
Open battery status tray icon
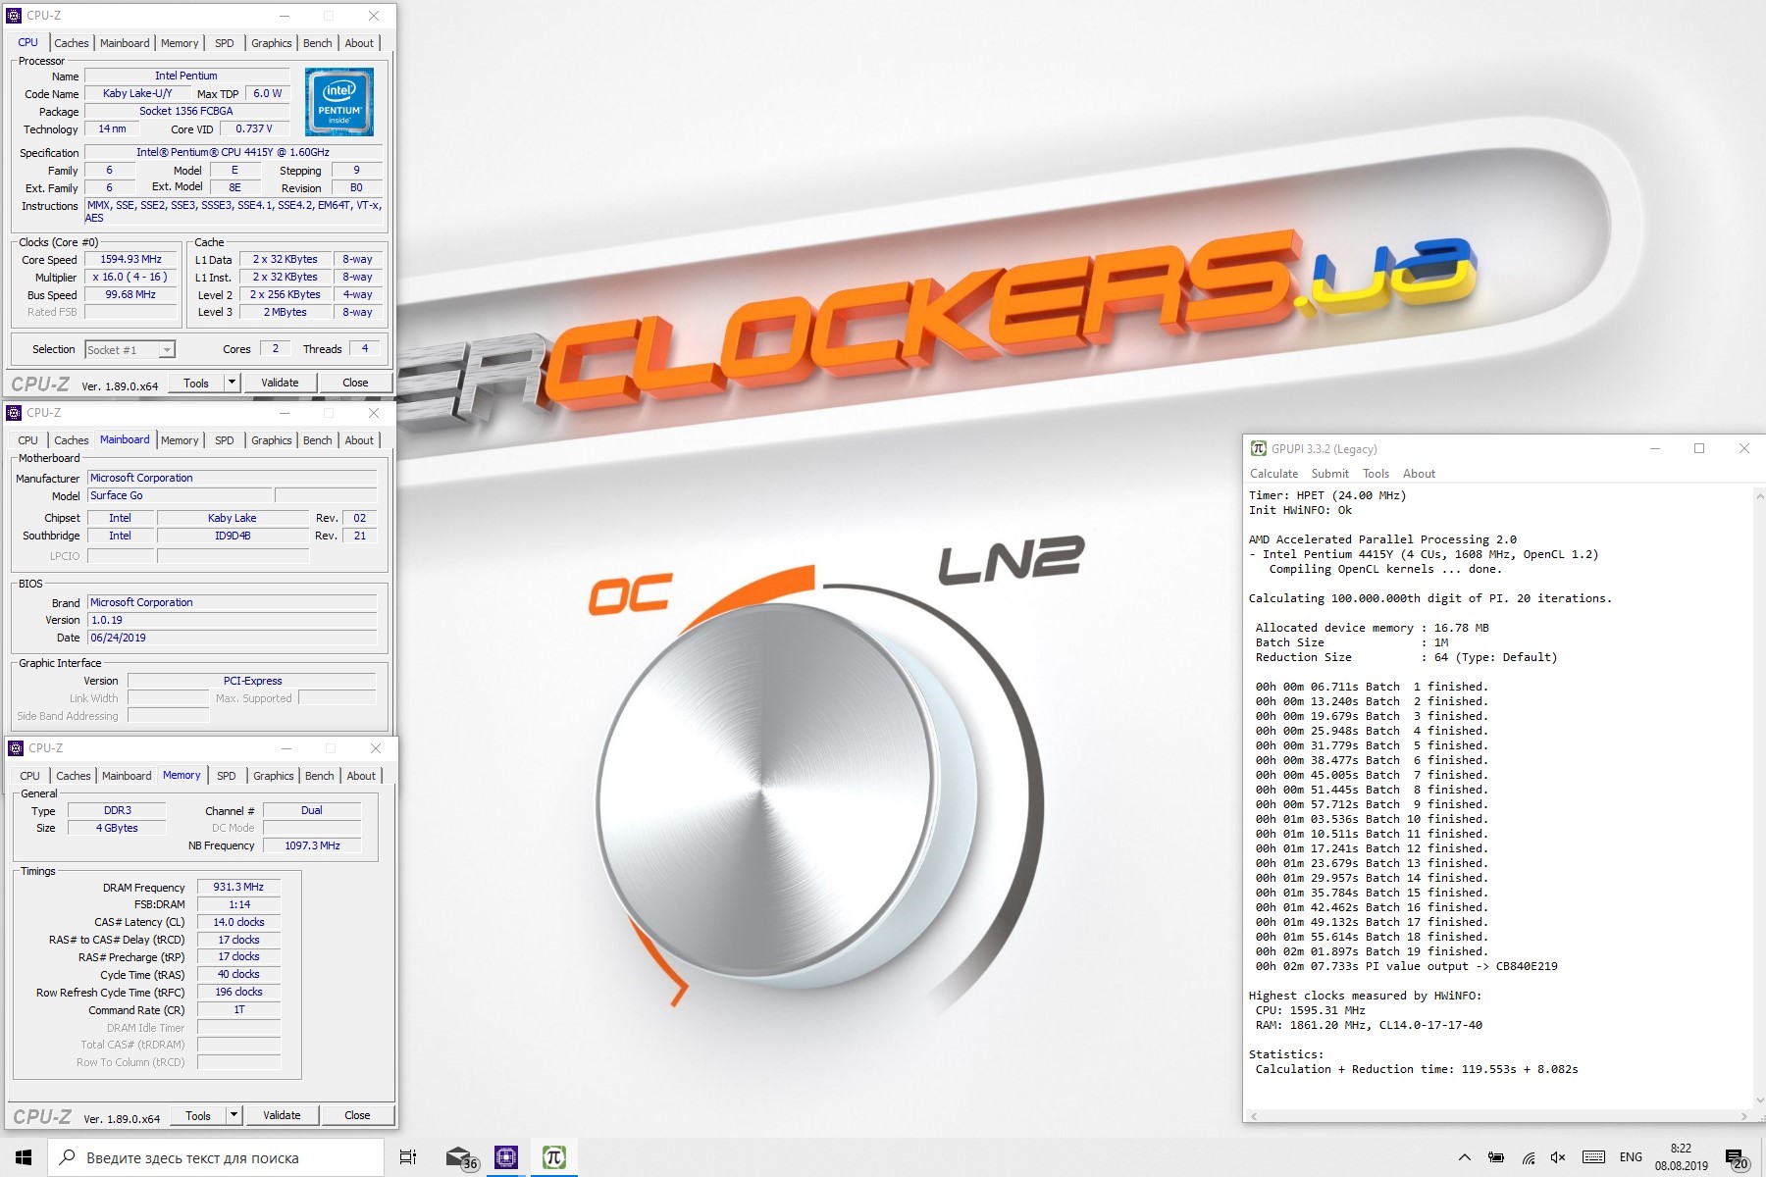pyautogui.click(x=1496, y=1157)
